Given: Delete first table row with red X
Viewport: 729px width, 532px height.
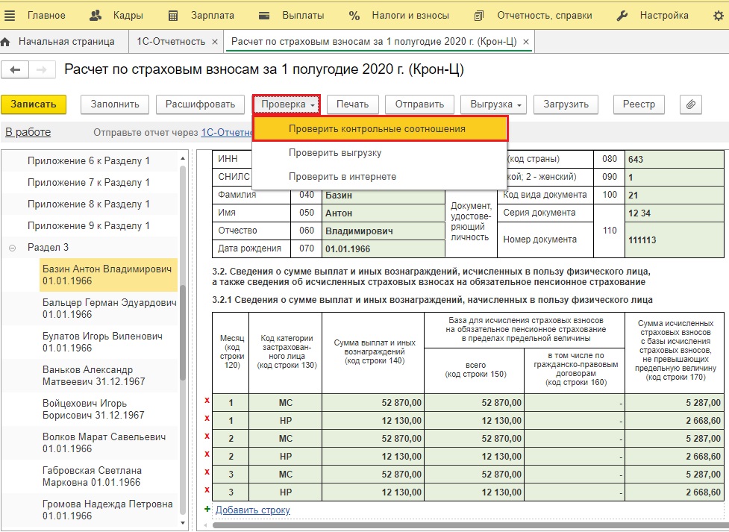Looking at the screenshot, I should (207, 401).
